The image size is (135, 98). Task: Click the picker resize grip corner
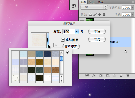tap(70, 84)
